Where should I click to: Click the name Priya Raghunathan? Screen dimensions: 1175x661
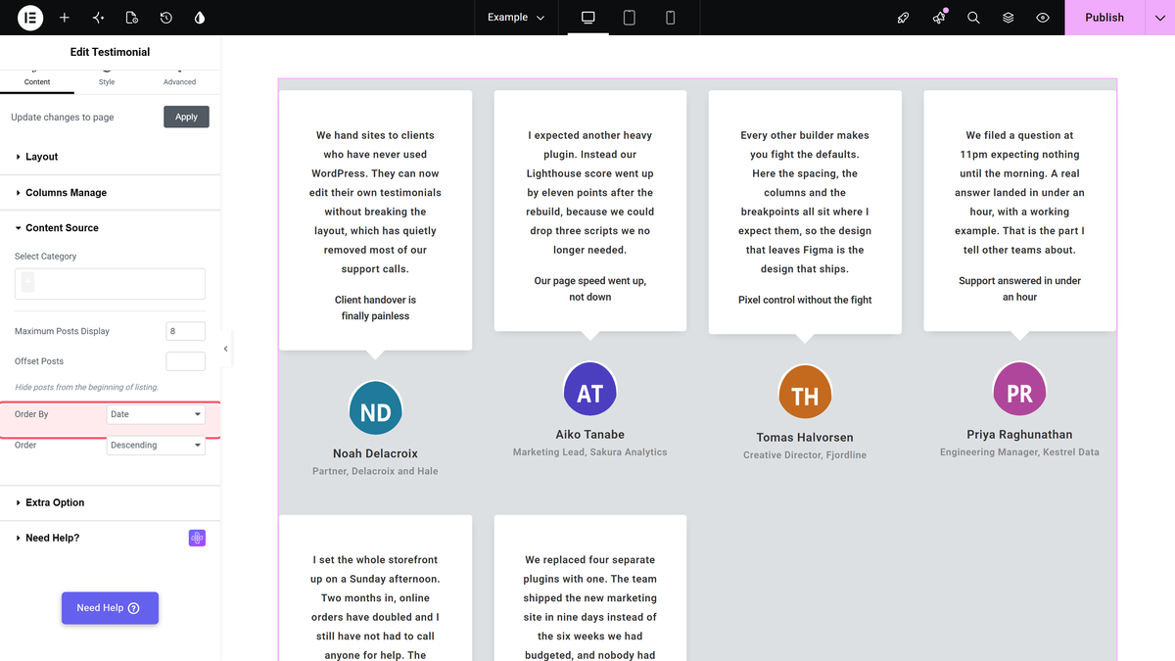pos(1019,435)
